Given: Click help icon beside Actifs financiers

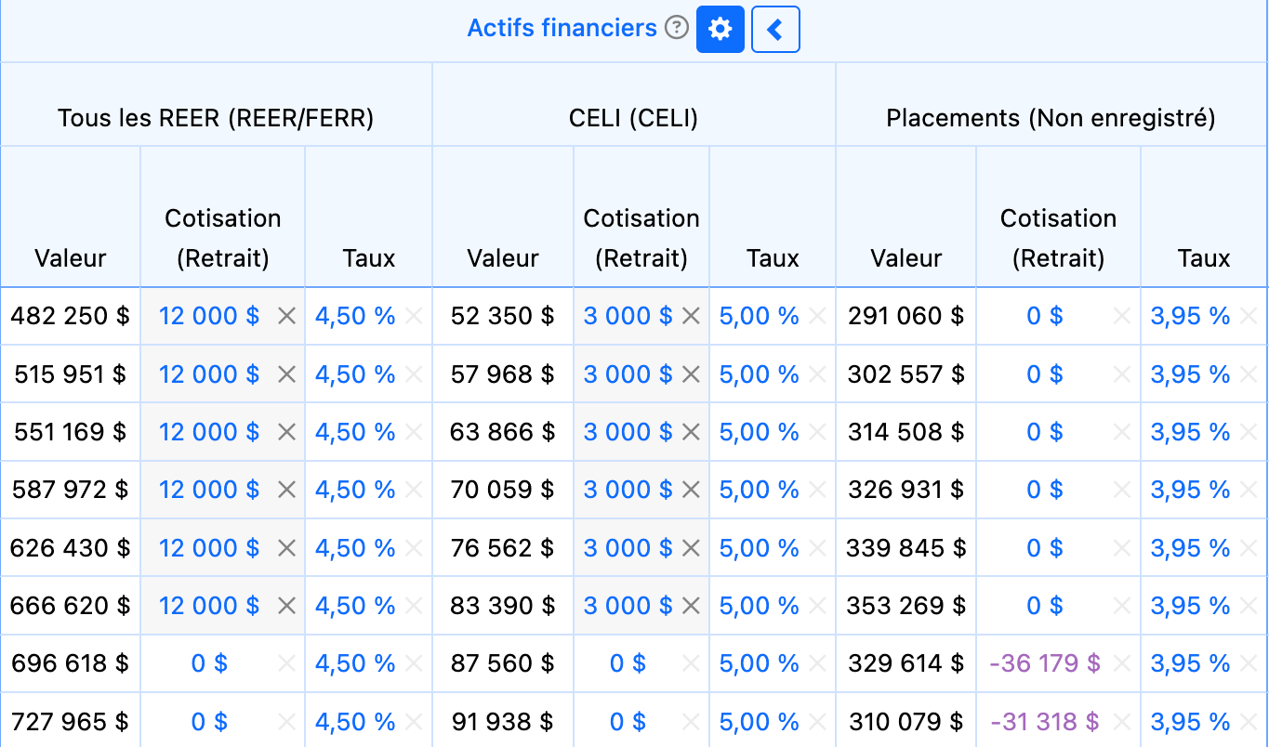Looking at the screenshot, I should (x=678, y=28).
